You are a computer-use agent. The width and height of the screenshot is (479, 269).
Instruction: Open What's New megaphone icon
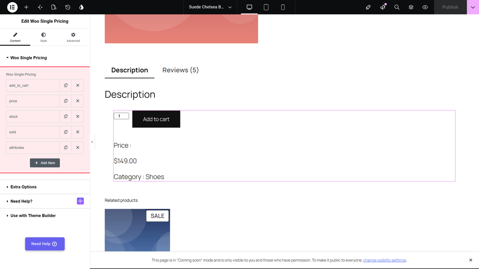(x=383, y=7)
